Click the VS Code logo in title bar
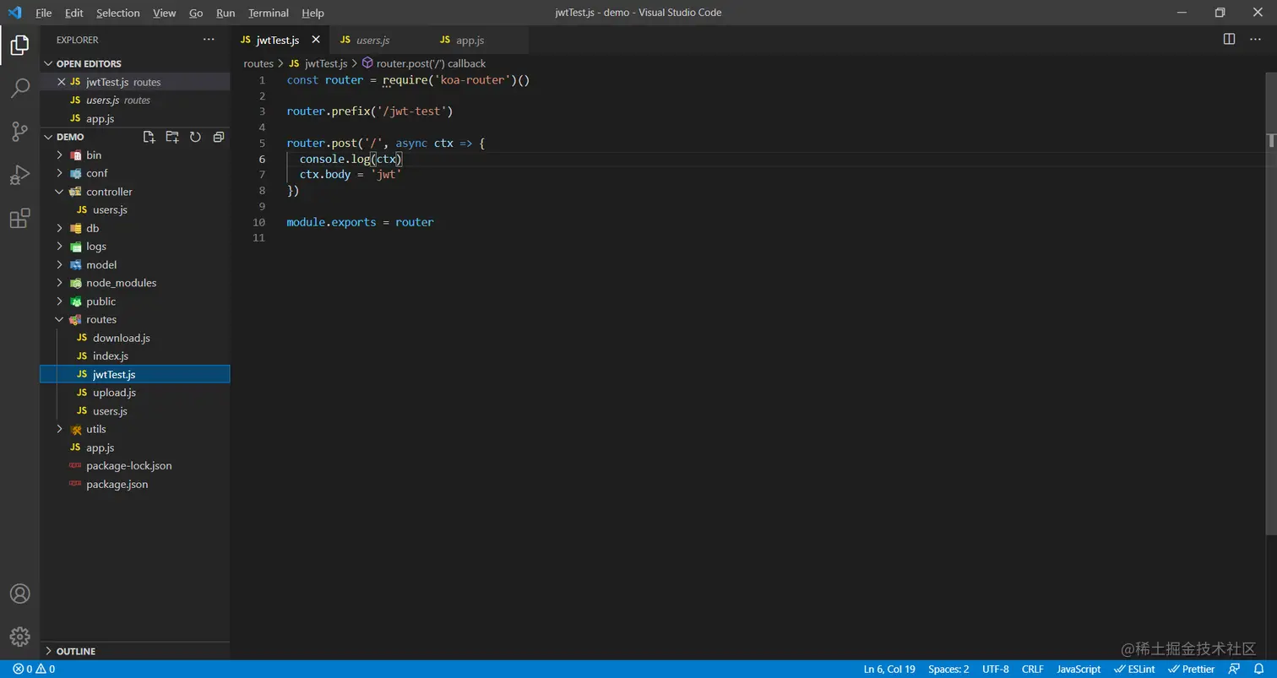Screen dimensions: 1277x678 coord(14,13)
